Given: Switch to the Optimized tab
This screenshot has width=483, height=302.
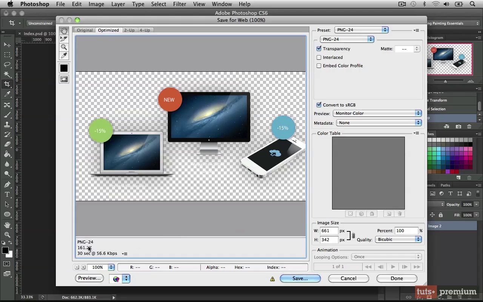Looking at the screenshot, I should pyautogui.click(x=108, y=30).
